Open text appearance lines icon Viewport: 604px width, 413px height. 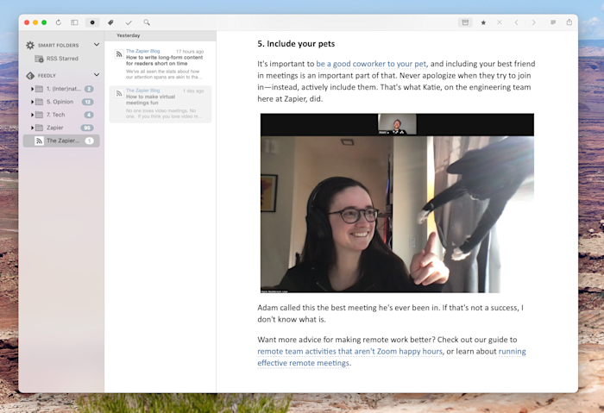(x=553, y=22)
